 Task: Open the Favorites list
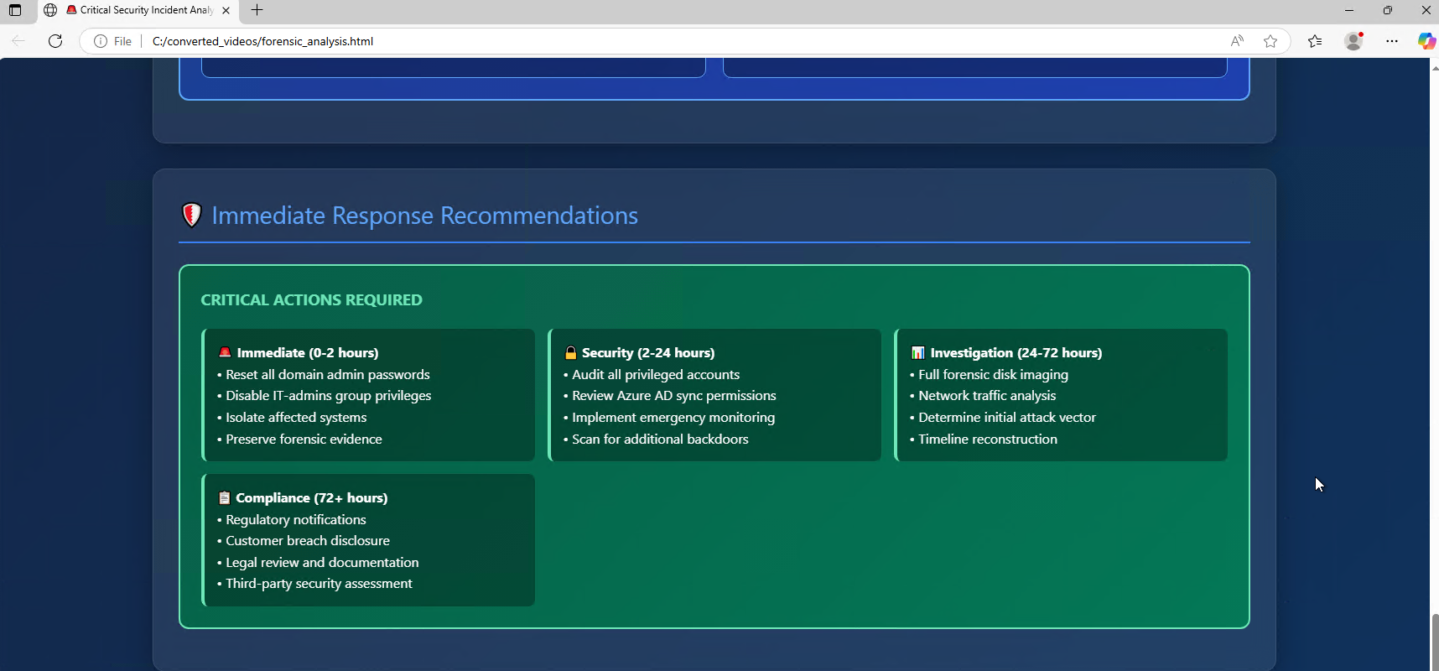(x=1315, y=41)
